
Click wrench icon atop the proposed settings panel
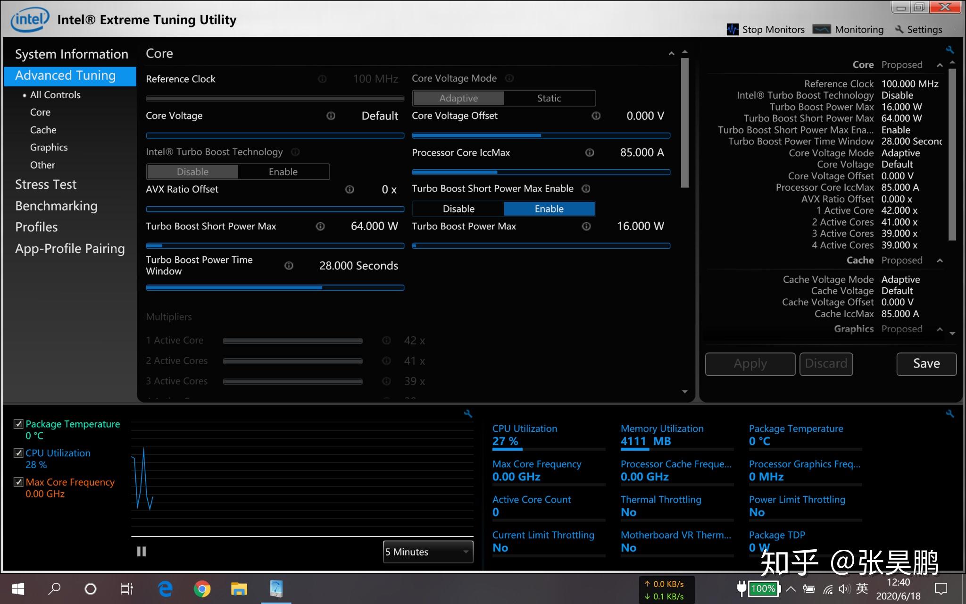click(950, 50)
